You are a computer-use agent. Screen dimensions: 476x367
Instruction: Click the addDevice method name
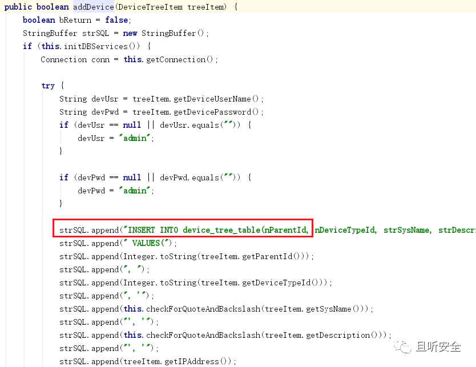[94, 7]
